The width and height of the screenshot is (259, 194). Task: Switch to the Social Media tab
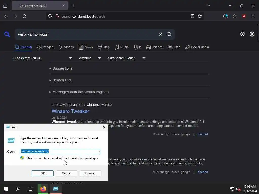[x=197, y=47]
